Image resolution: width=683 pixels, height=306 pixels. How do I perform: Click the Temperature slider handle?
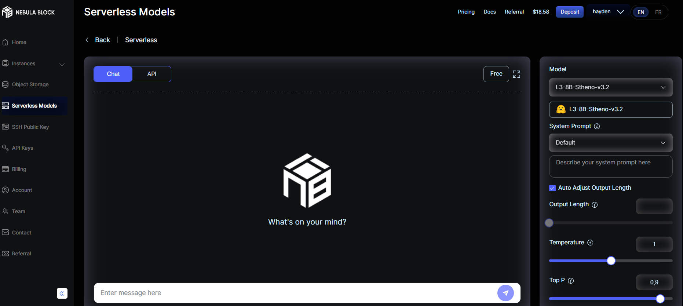pyautogui.click(x=611, y=261)
